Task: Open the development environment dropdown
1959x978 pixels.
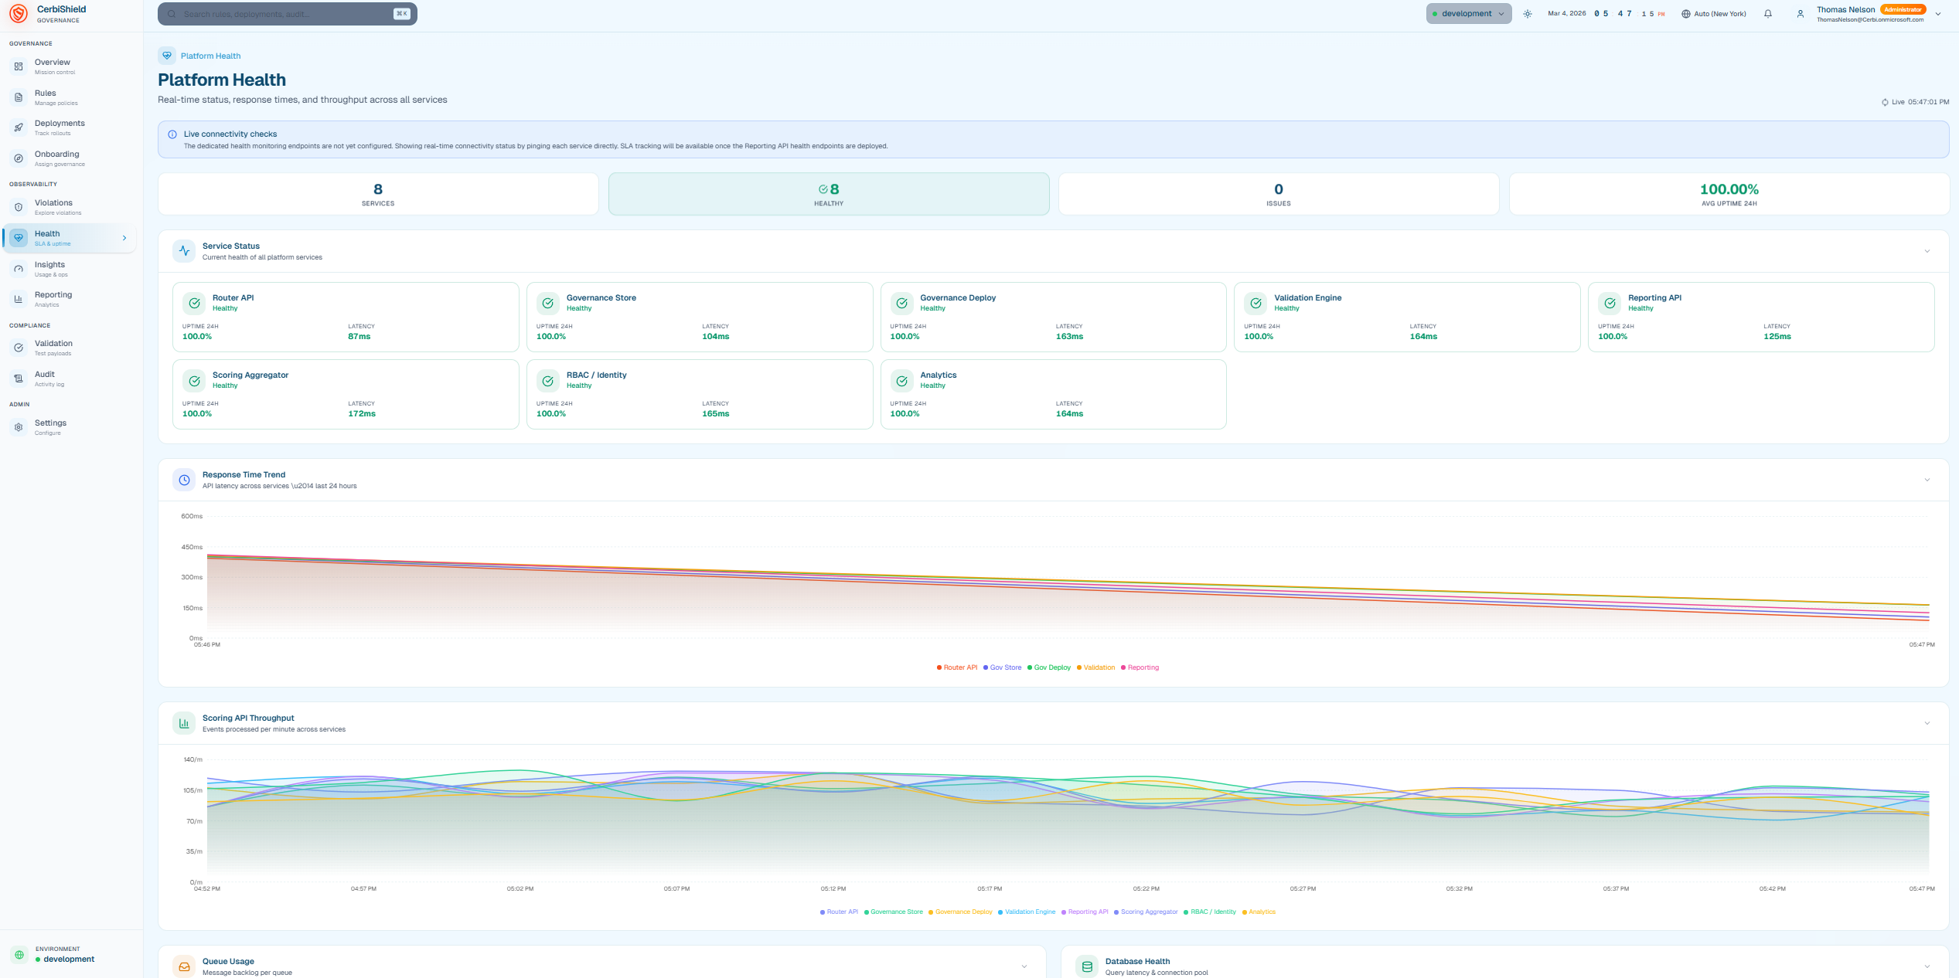Action: coord(1468,14)
